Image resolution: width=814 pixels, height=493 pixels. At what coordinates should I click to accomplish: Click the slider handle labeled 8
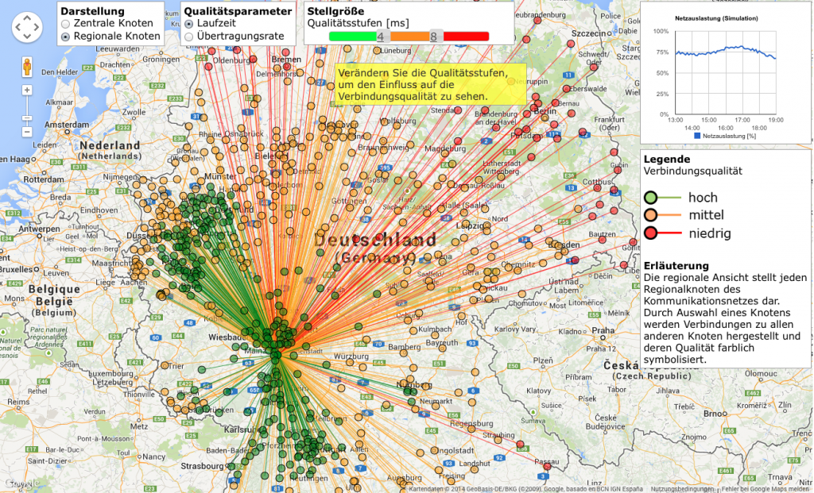tap(434, 36)
